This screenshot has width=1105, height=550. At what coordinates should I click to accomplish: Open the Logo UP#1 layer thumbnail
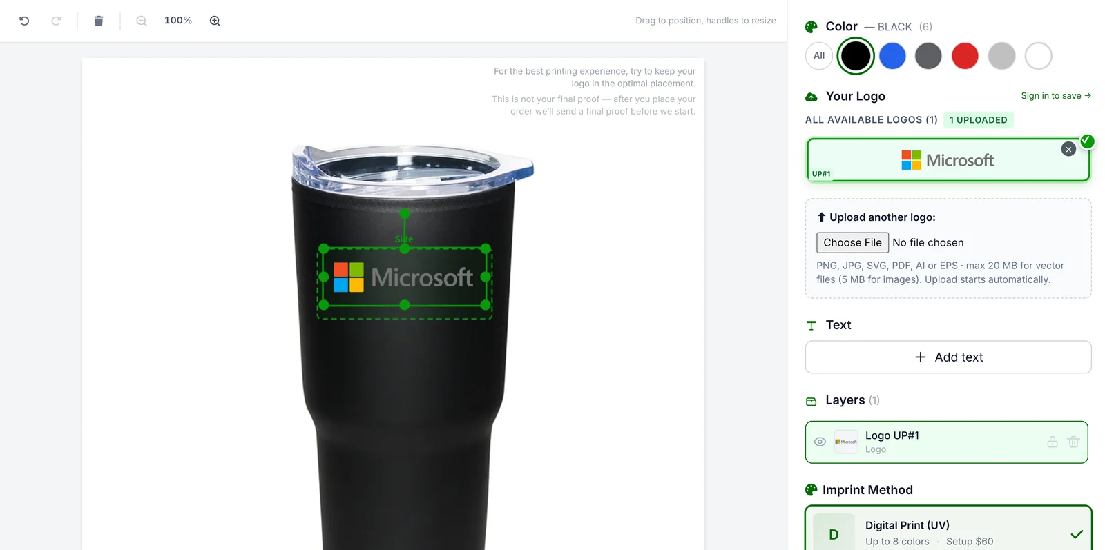[846, 442]
